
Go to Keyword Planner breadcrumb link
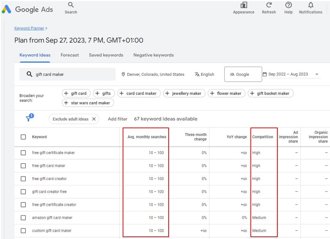coord(29,28)
